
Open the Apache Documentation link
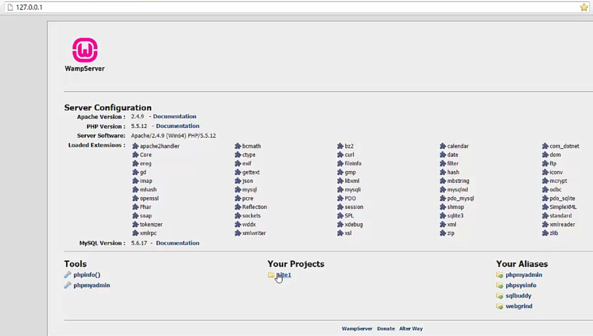174,116
